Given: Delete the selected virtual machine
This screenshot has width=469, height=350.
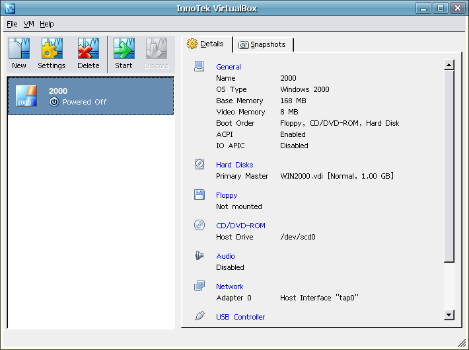Looking at the screenshot, I should (x=89, y=54).
